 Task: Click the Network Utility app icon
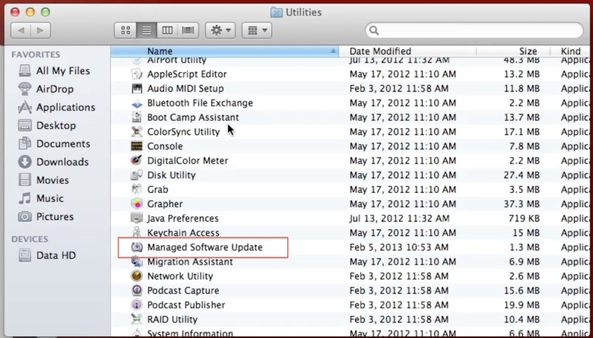[137, 276]
